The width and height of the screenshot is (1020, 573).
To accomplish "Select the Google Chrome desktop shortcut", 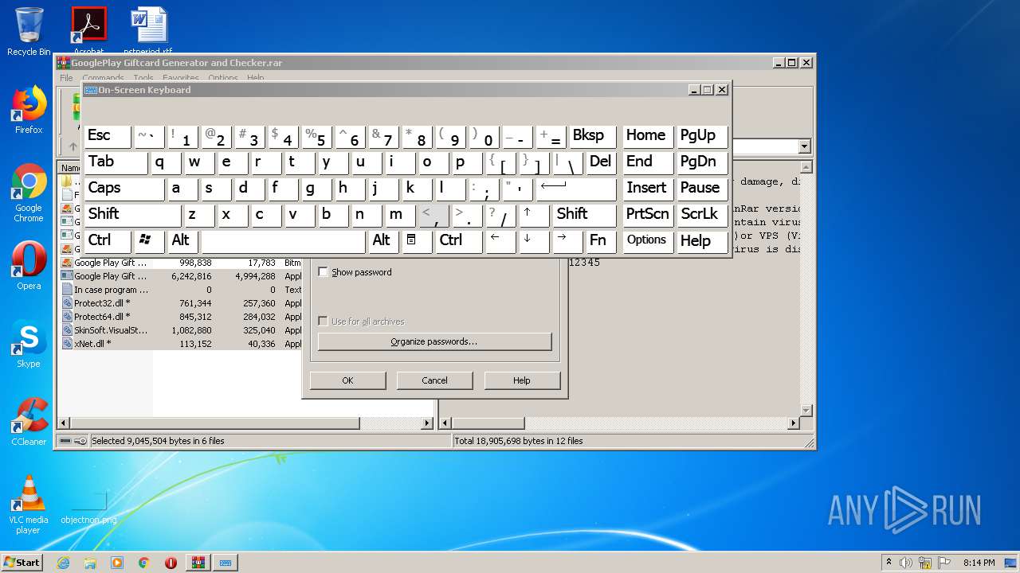I will click(x=29, y=193).
